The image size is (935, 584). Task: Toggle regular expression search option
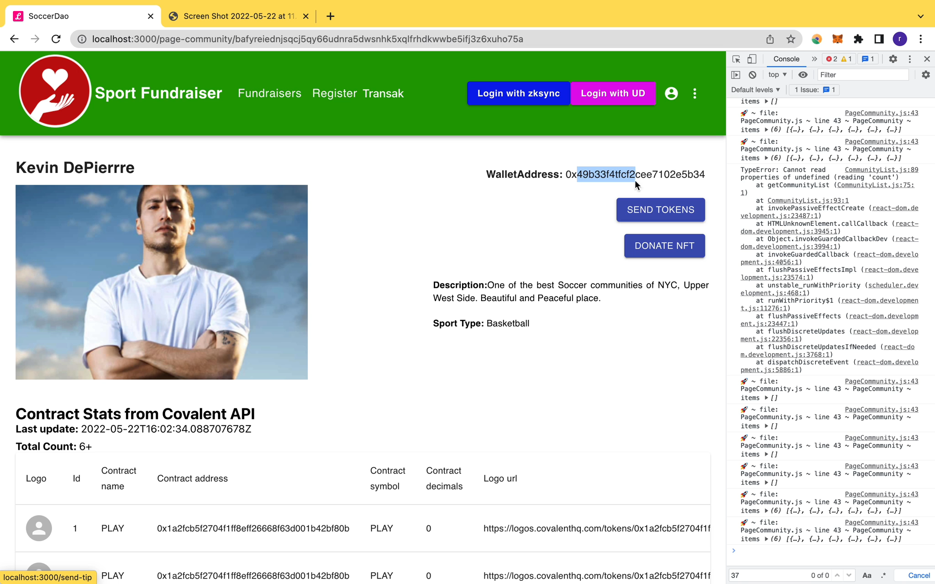(x=883, y=575)
